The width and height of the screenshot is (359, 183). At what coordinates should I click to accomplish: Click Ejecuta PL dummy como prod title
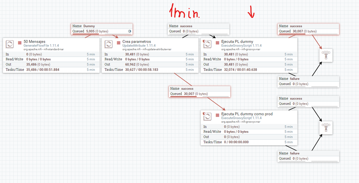pos(247,114)
